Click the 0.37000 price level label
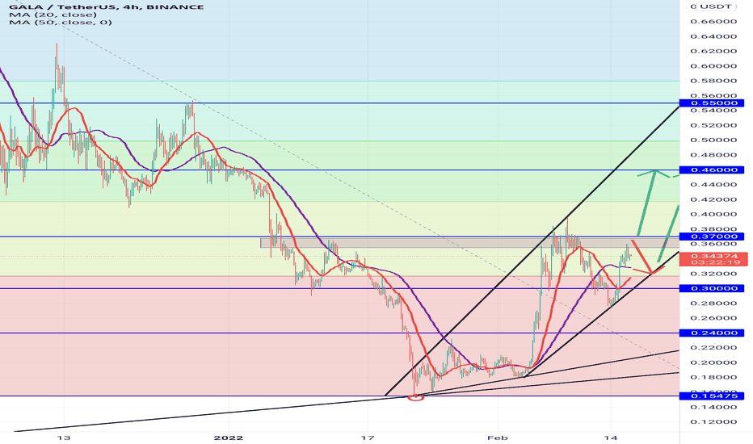The height and width of the screenshot is (444, 753). pyautogui.click(x=713, y=237)
